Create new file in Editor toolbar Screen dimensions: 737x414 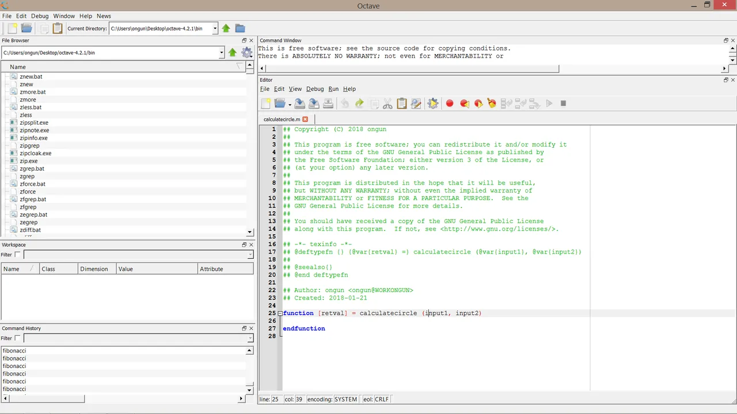tap(266, 103)
